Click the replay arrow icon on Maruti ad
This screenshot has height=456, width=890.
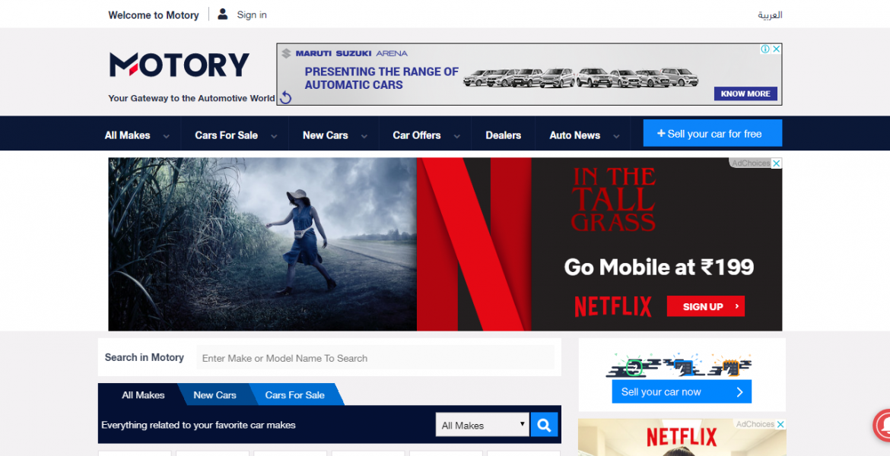tap(286, 97)
